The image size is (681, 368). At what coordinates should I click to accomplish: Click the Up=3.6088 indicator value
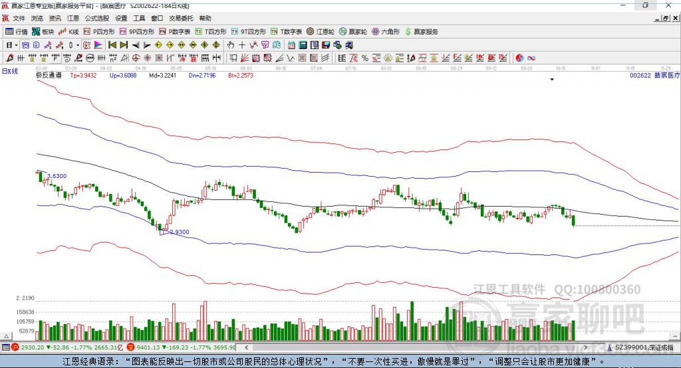pyautogui.click(x=123, y=76)
